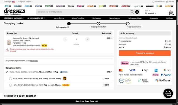The height and width of the screenshot is (105, 178).
Task: Open the shopping cart icon
Action: coord(171,13)
